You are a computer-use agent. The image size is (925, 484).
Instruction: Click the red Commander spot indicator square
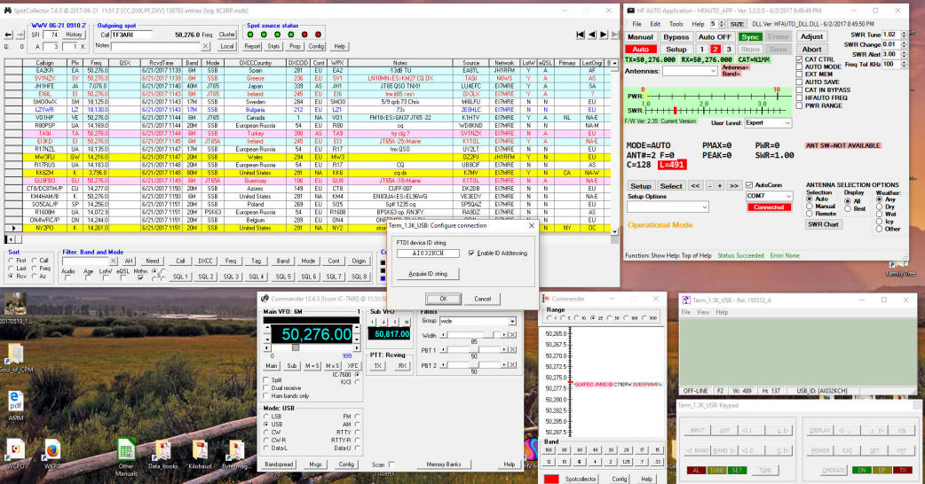pyautogui.click(x=551, y=479)
